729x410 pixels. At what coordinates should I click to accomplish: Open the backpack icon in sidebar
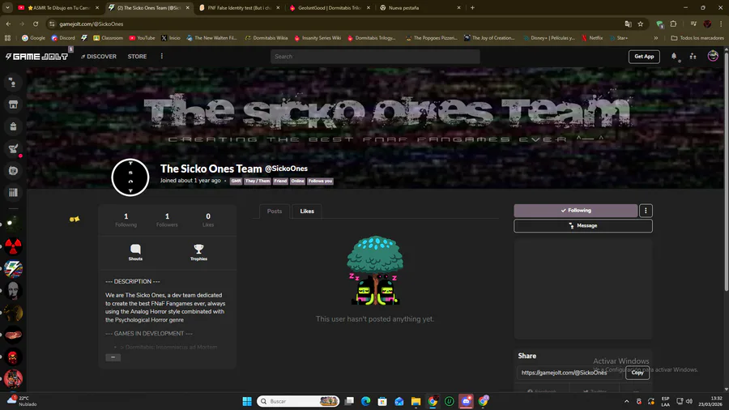[13, 126]
